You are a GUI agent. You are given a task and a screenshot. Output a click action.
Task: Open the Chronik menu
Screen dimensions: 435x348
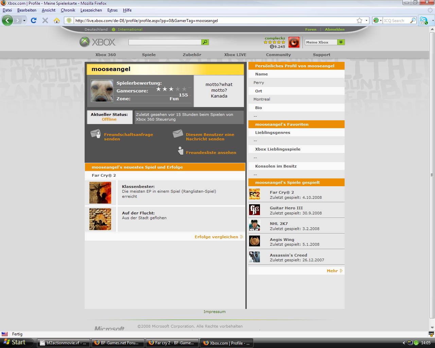pyautogui.click(x=68, y=10)
